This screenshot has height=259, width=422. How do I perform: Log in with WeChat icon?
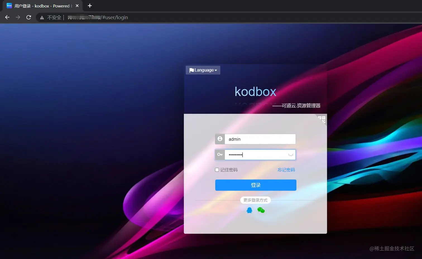pyautogui.click(x=261, y=210)
